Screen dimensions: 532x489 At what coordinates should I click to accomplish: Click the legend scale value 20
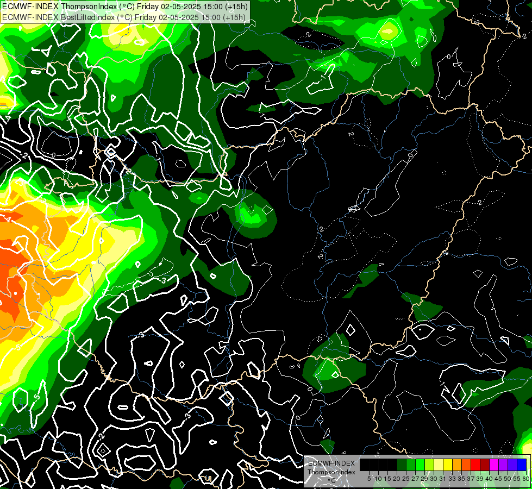pyautogui.click(x=397, y=479)
